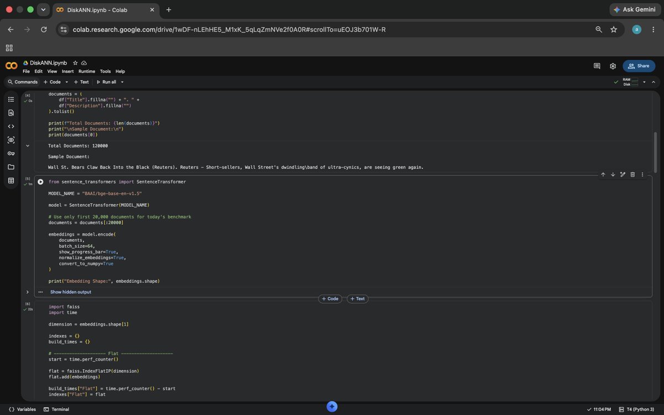
Task: Move cell up with the arrow icon
Action: pyautogui.click(x=603, y=174)
